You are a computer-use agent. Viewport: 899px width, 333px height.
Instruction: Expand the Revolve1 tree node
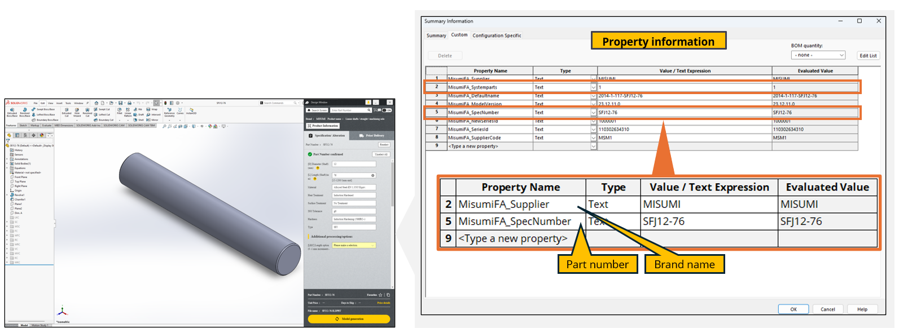coord(7,195)
